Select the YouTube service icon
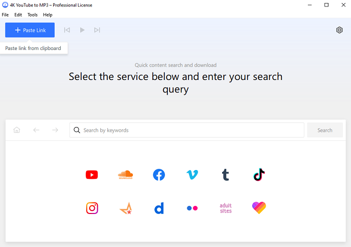351x247 pixels. tap(92, 174)
